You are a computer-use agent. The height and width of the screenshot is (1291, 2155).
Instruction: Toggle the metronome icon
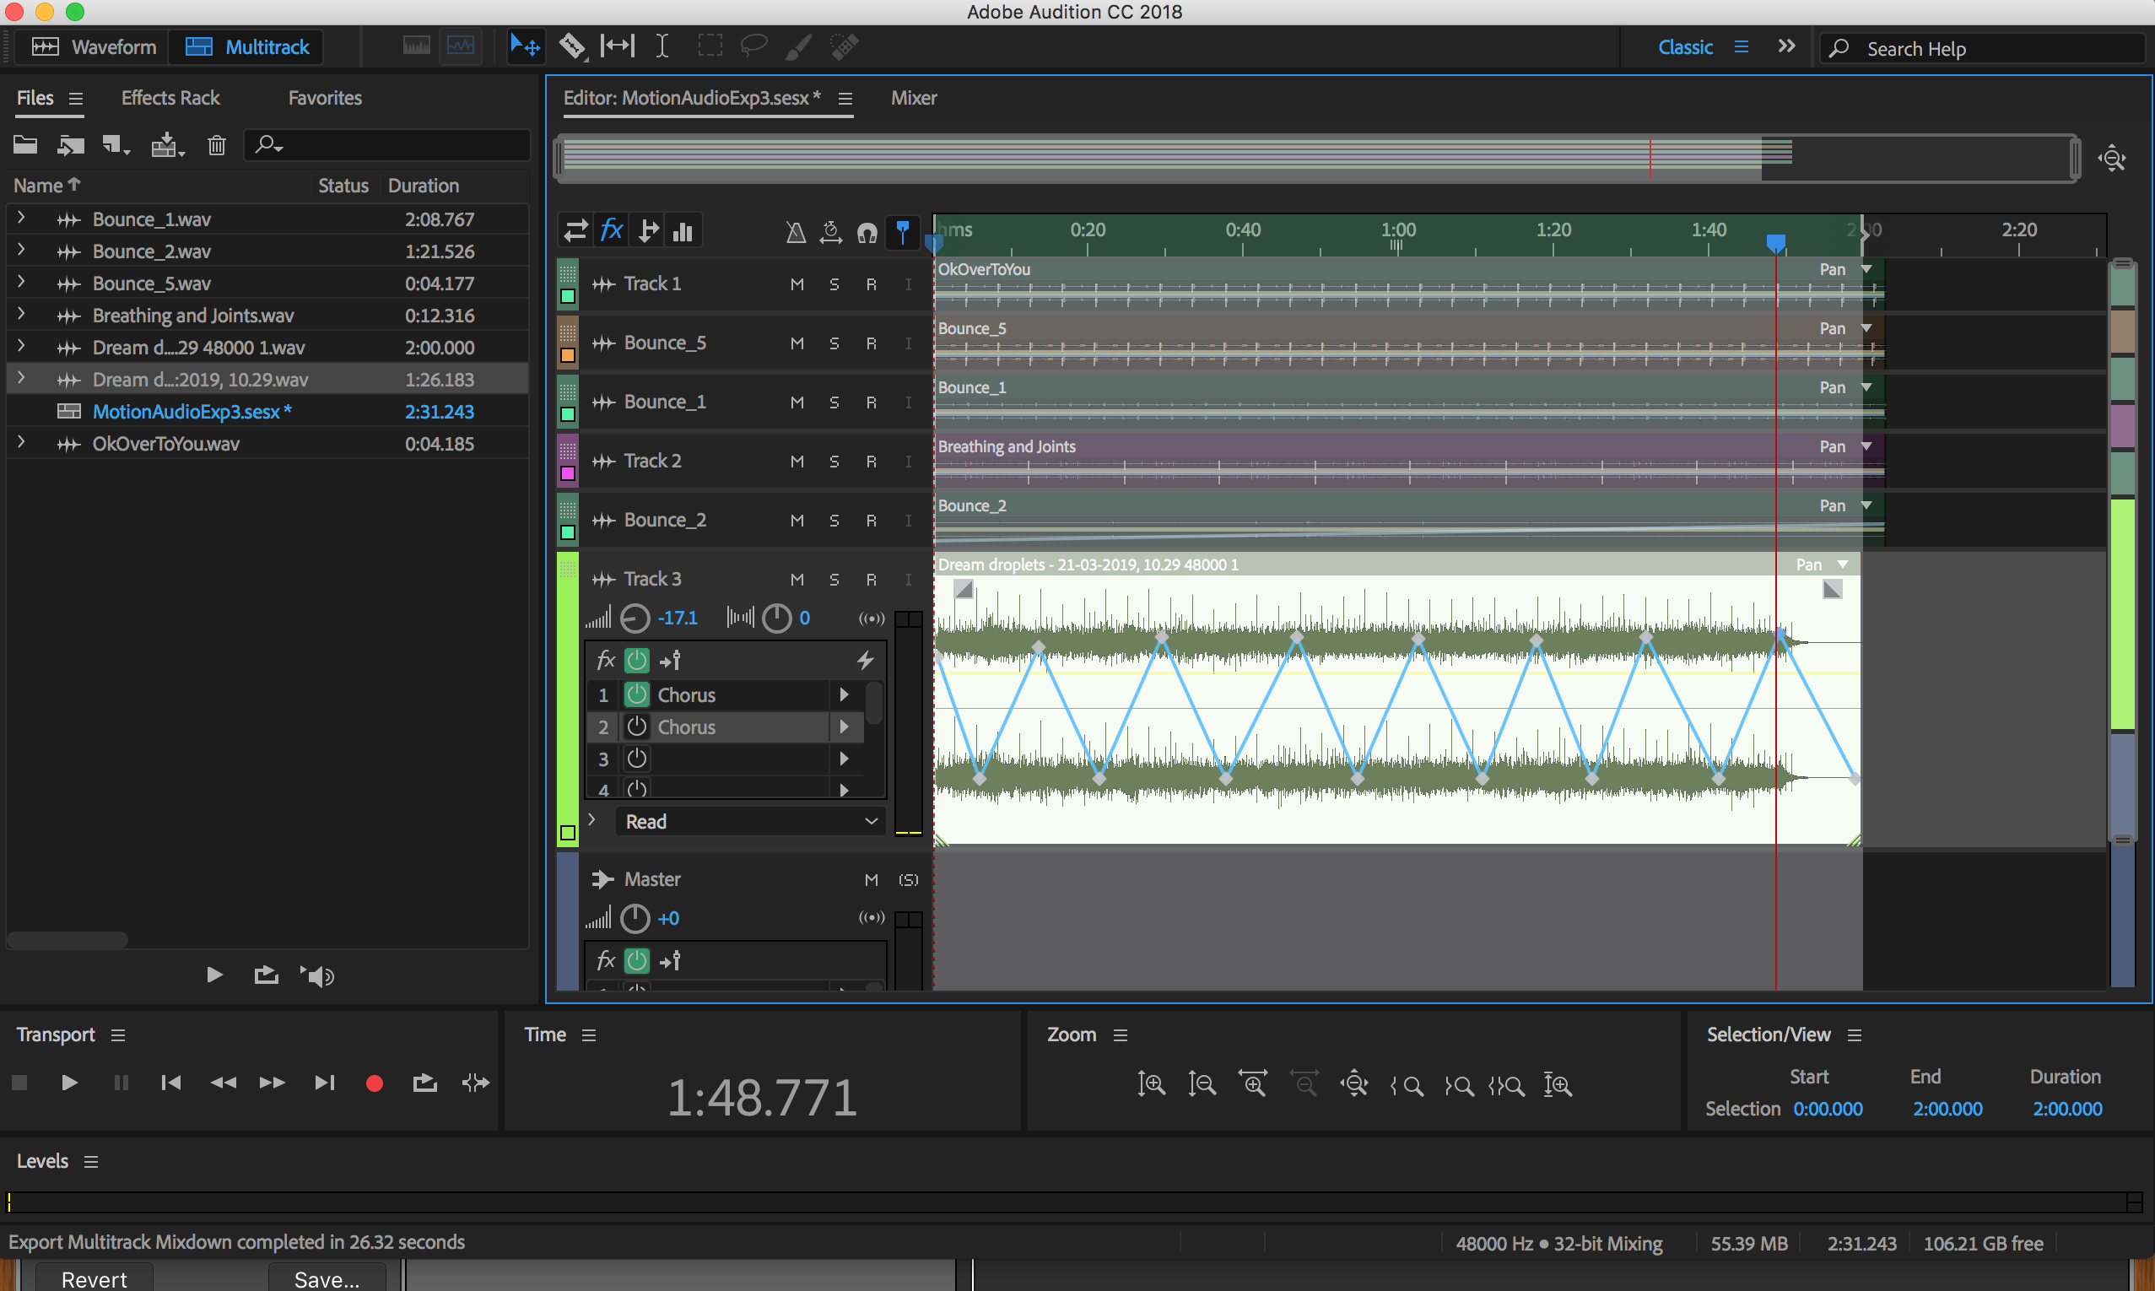[x=795, y=232]
